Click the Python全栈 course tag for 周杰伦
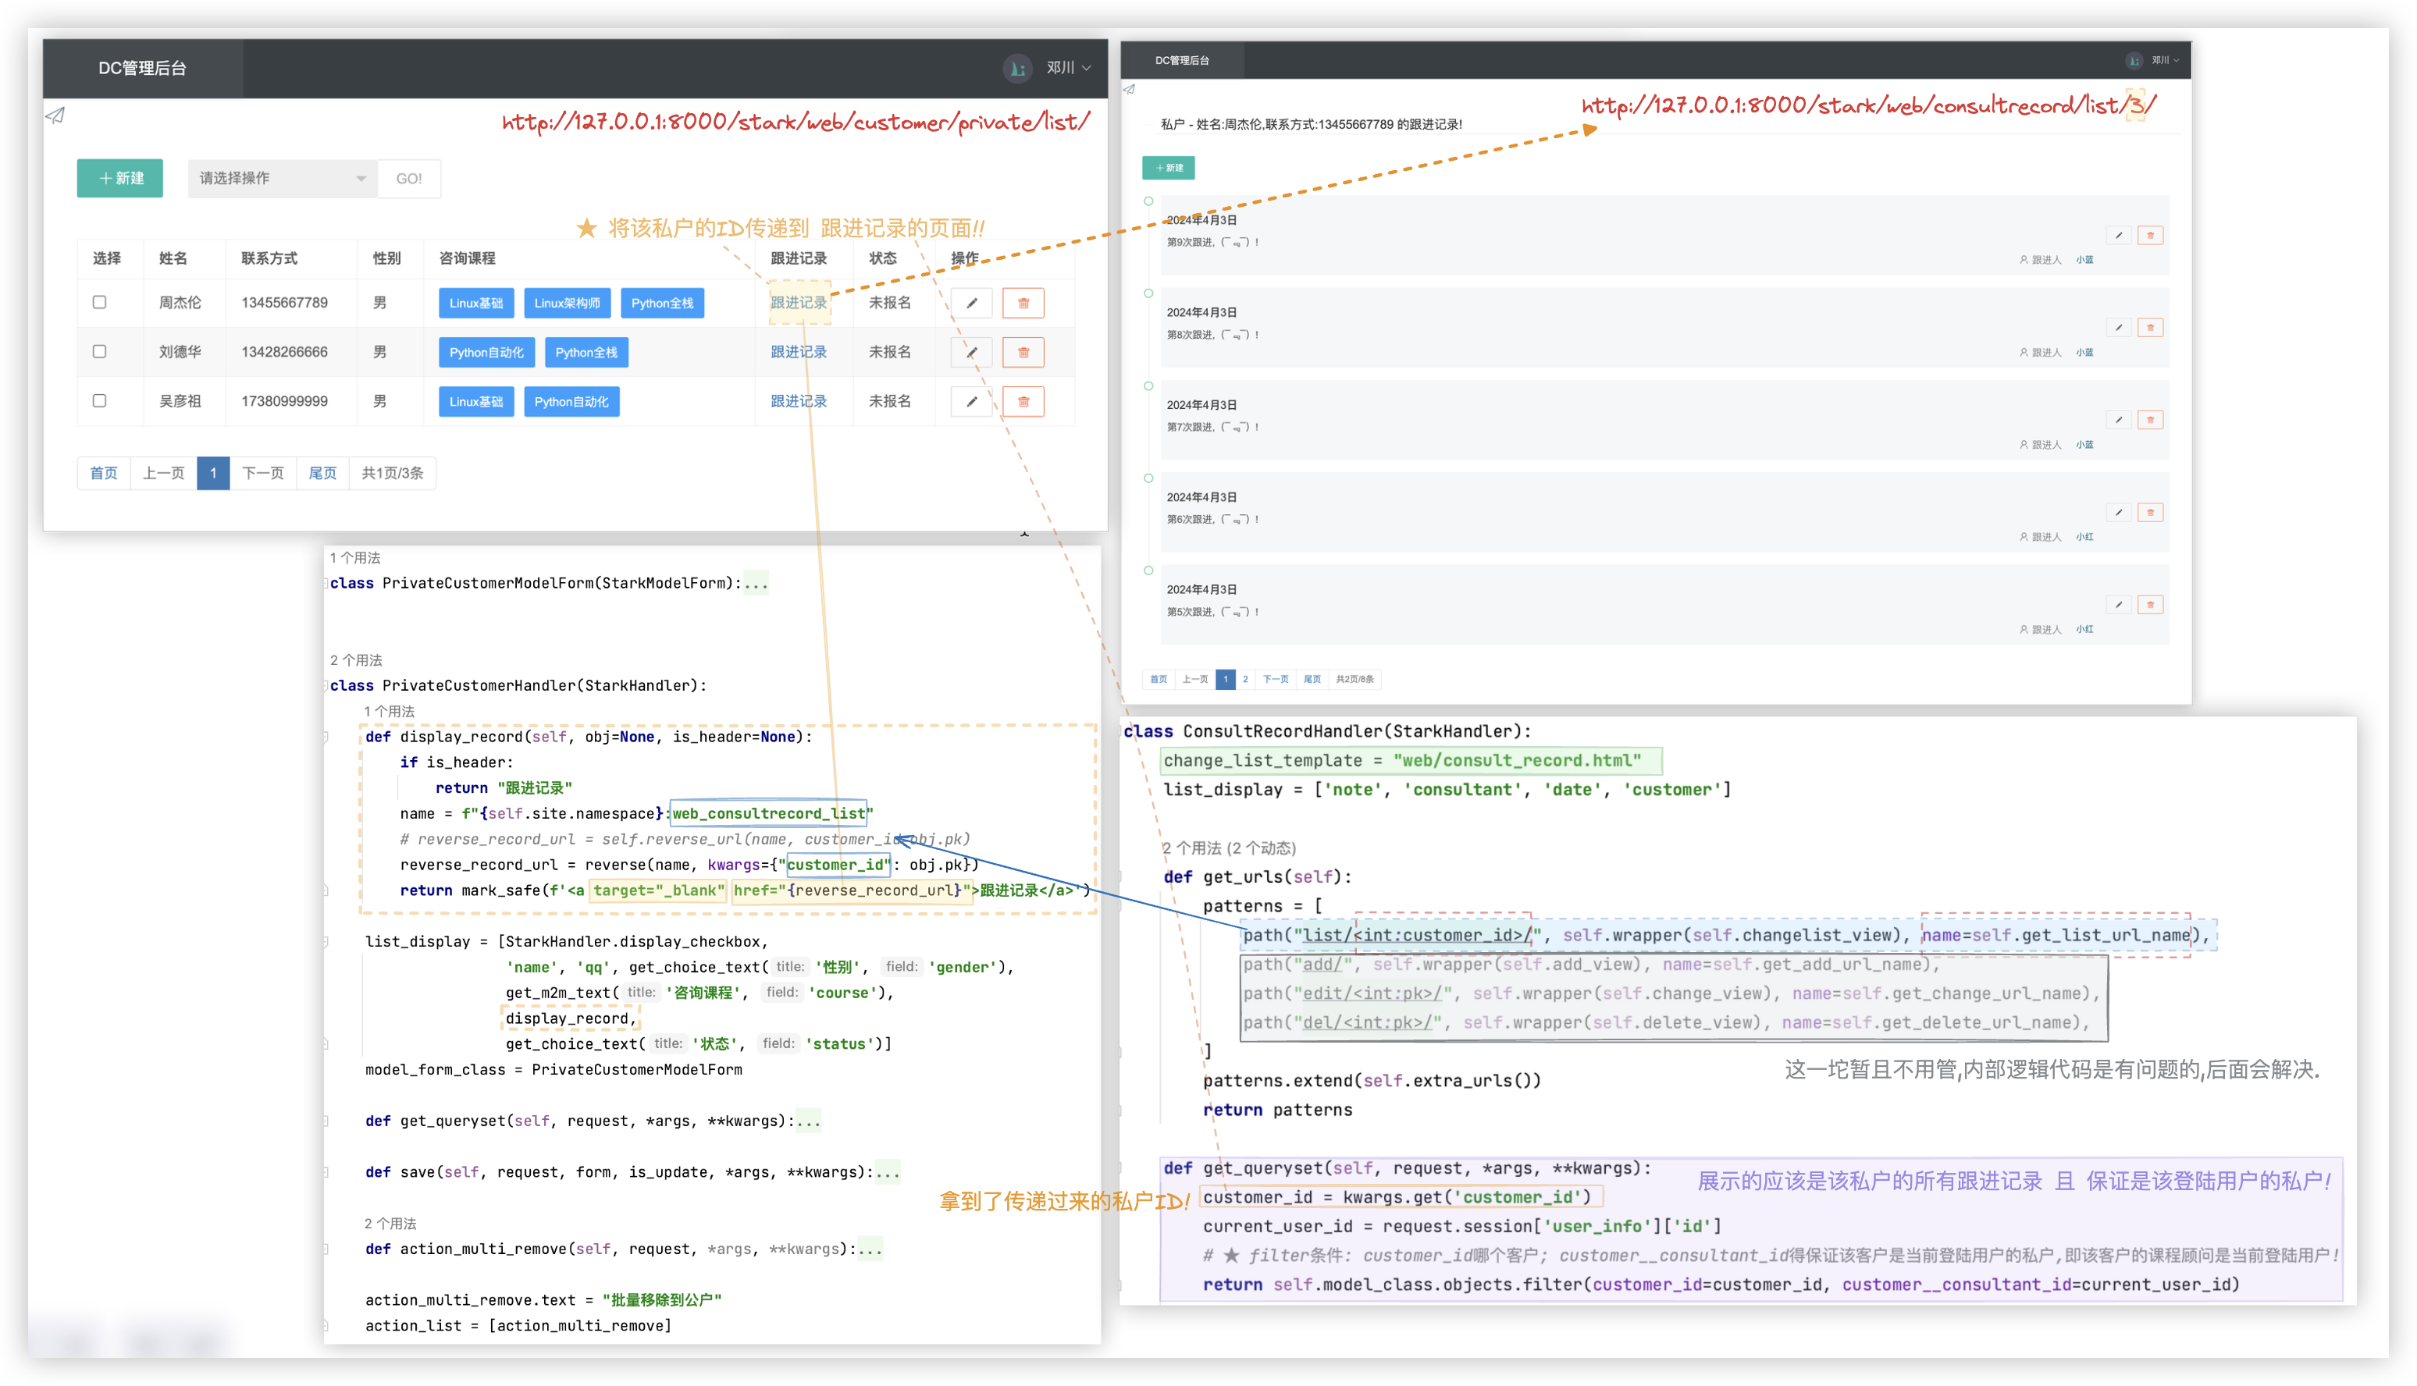 (x=661, y=303)
